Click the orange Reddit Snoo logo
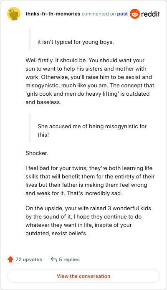Image resolution: width=167 pixels, height=290 pixels. [x=135, y=14]
